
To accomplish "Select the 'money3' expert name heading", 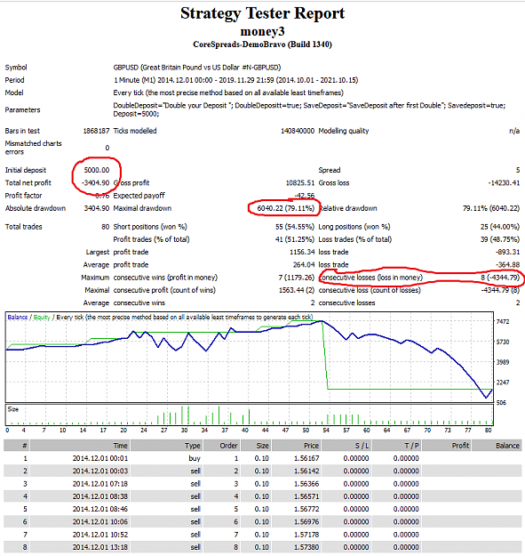I will (x=262, y=31).
